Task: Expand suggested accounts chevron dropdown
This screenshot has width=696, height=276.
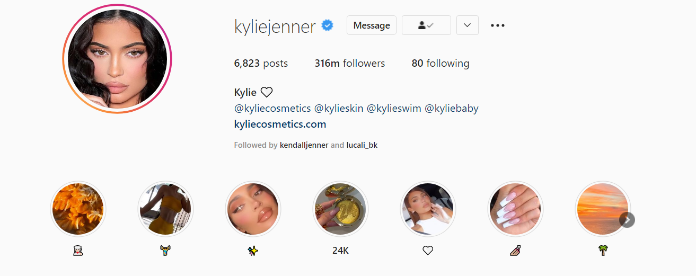Action: (468, 25)
